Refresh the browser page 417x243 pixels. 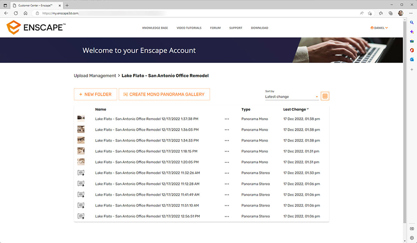[16, 13]
